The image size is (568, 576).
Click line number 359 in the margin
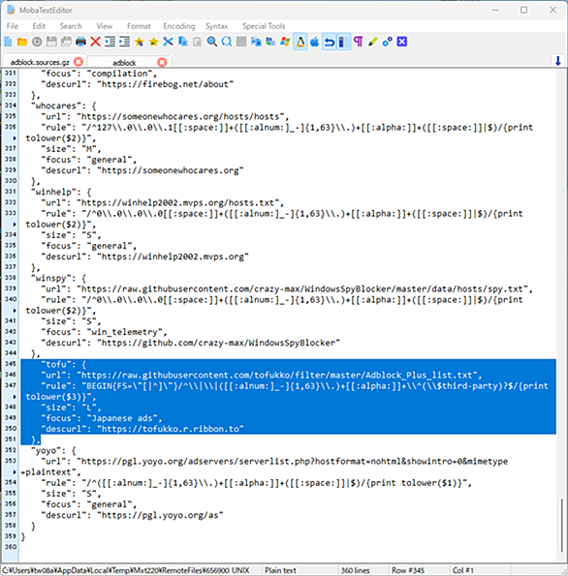click(11, 536)
